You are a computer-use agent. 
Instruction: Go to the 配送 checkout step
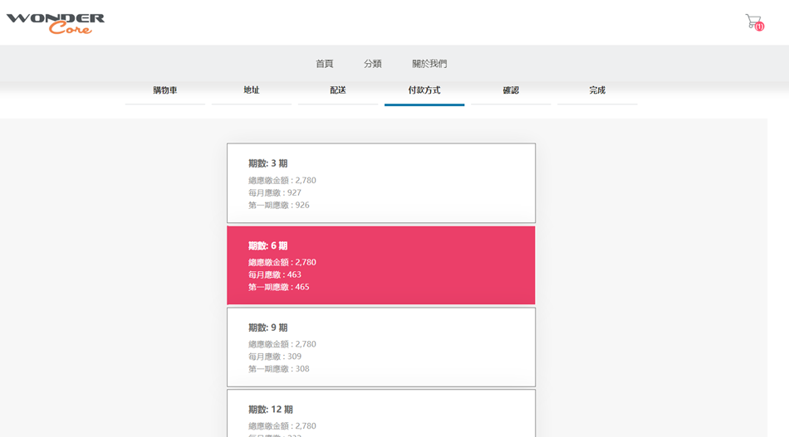point(338,90)
